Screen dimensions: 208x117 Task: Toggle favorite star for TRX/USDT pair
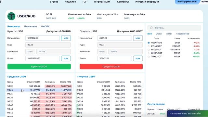pos(149,57)
